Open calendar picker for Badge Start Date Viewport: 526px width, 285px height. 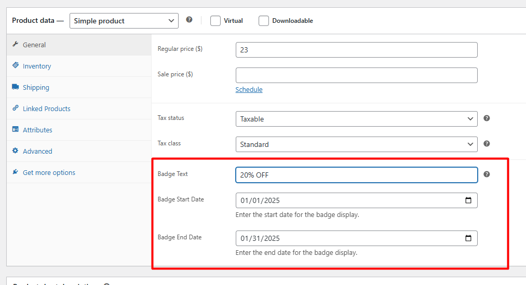[x=468, y=200]
